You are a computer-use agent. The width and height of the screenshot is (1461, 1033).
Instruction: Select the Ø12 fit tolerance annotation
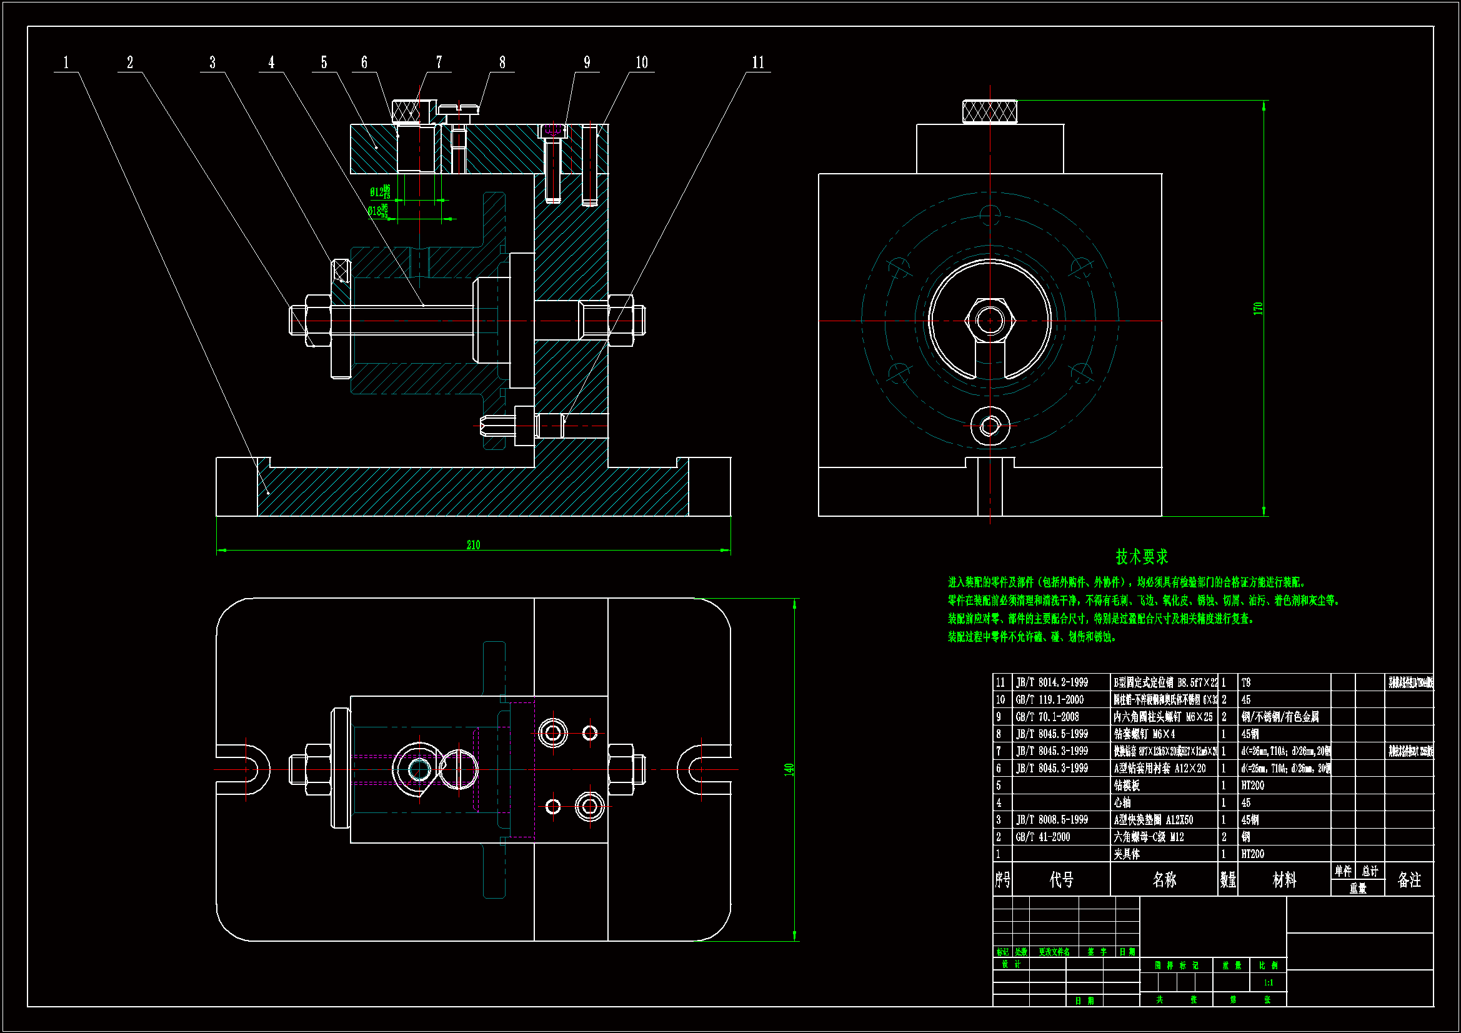[x=380, y=192]
